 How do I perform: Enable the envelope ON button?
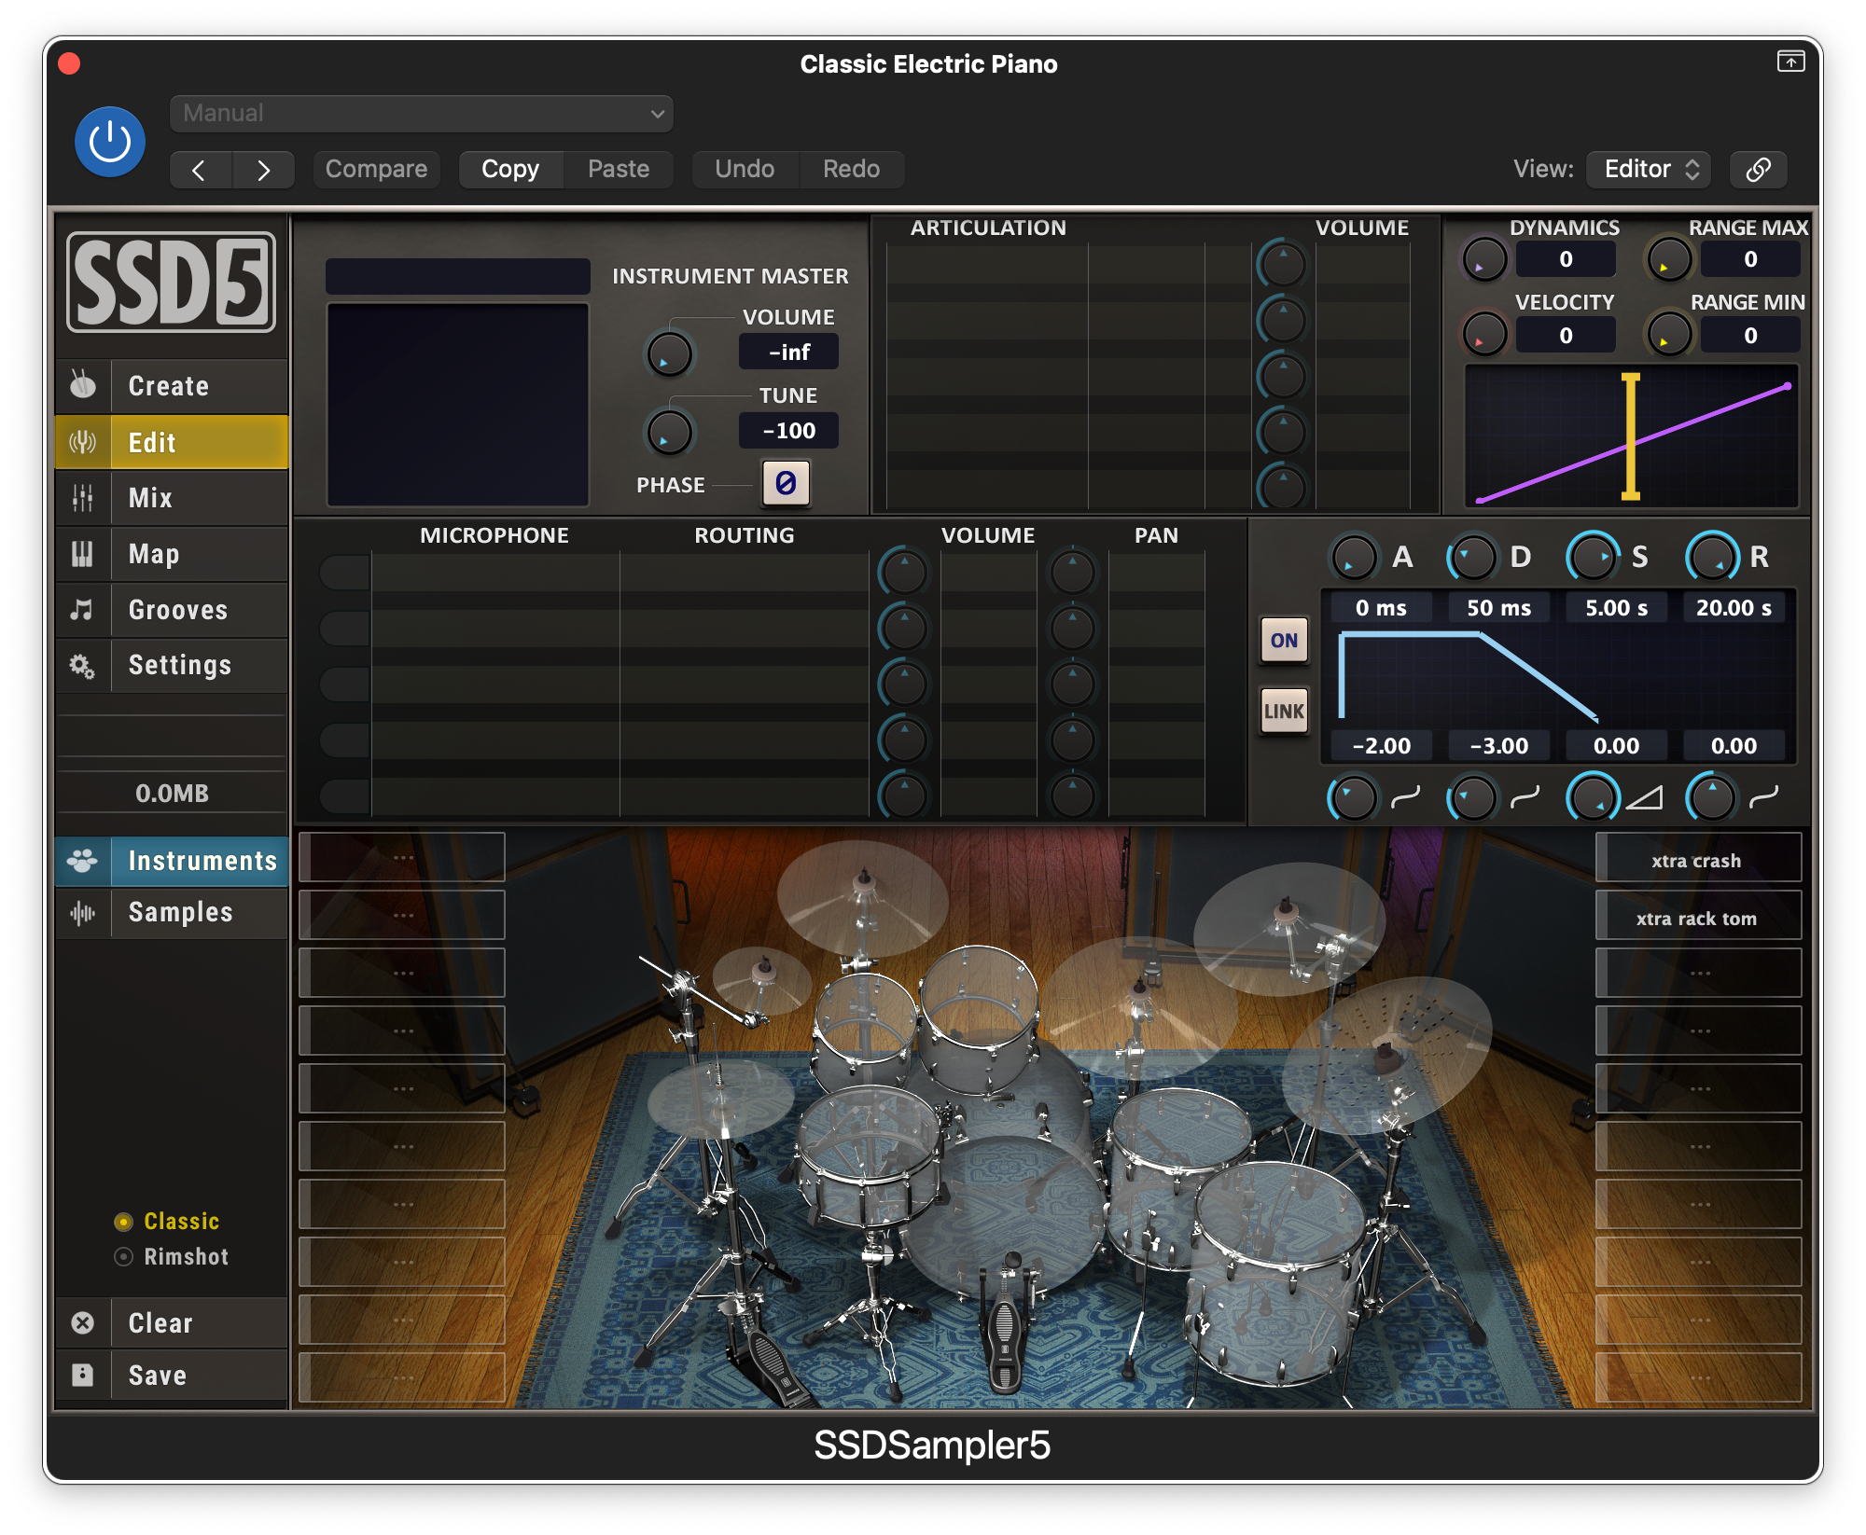click(x=1284, y=641)
